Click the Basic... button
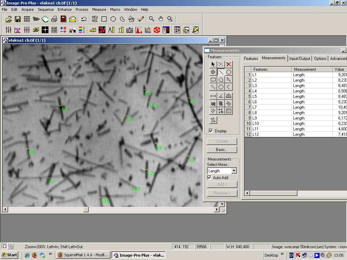 click(222, 150)
